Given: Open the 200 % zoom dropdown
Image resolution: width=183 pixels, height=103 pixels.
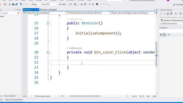Looking at the screenshot, I should click(x=27, y=96).
